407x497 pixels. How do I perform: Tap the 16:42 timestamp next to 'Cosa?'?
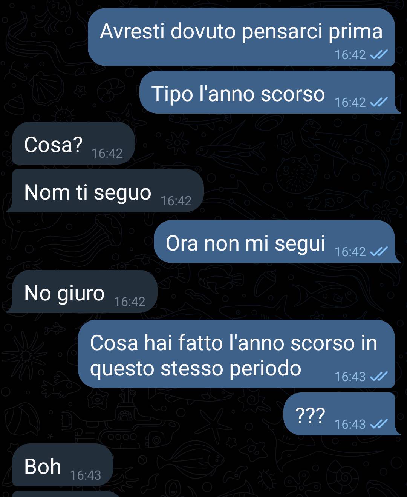[107, 153]
